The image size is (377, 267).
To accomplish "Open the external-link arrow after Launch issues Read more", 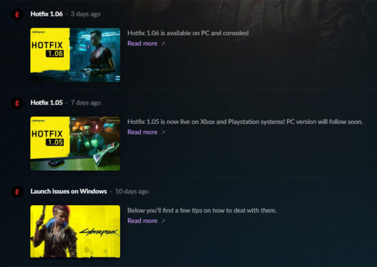I will point(163,221).
